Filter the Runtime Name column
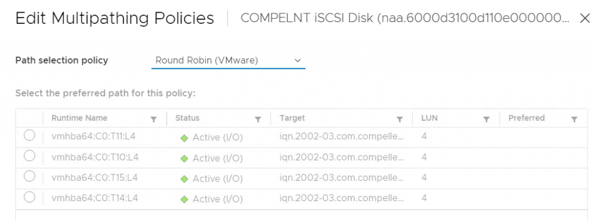 coord(153,120)
